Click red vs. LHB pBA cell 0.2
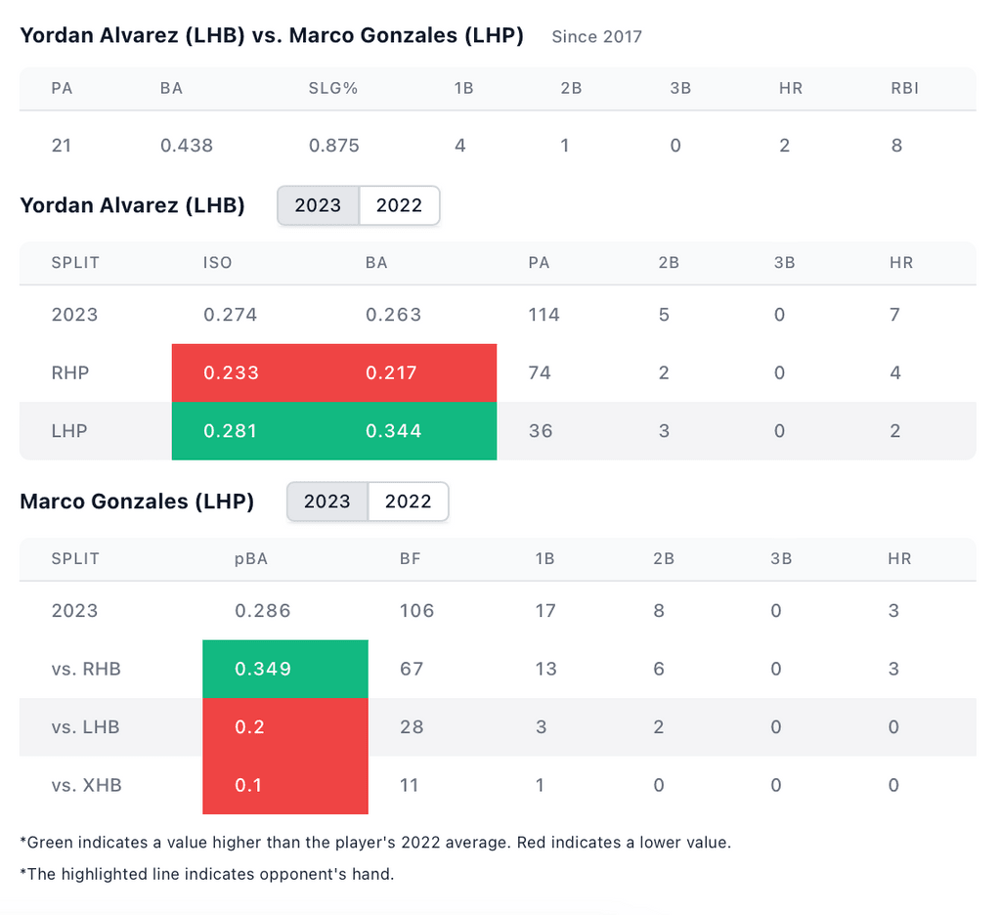The image size is (1001, 915). 249,727
